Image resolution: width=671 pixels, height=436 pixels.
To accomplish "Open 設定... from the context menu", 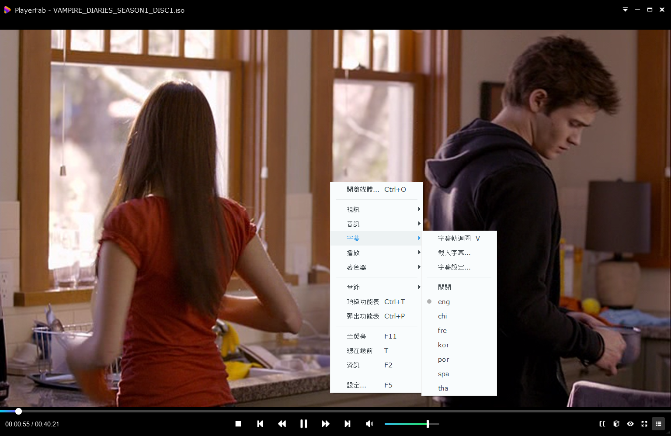I will pos(376,385).
